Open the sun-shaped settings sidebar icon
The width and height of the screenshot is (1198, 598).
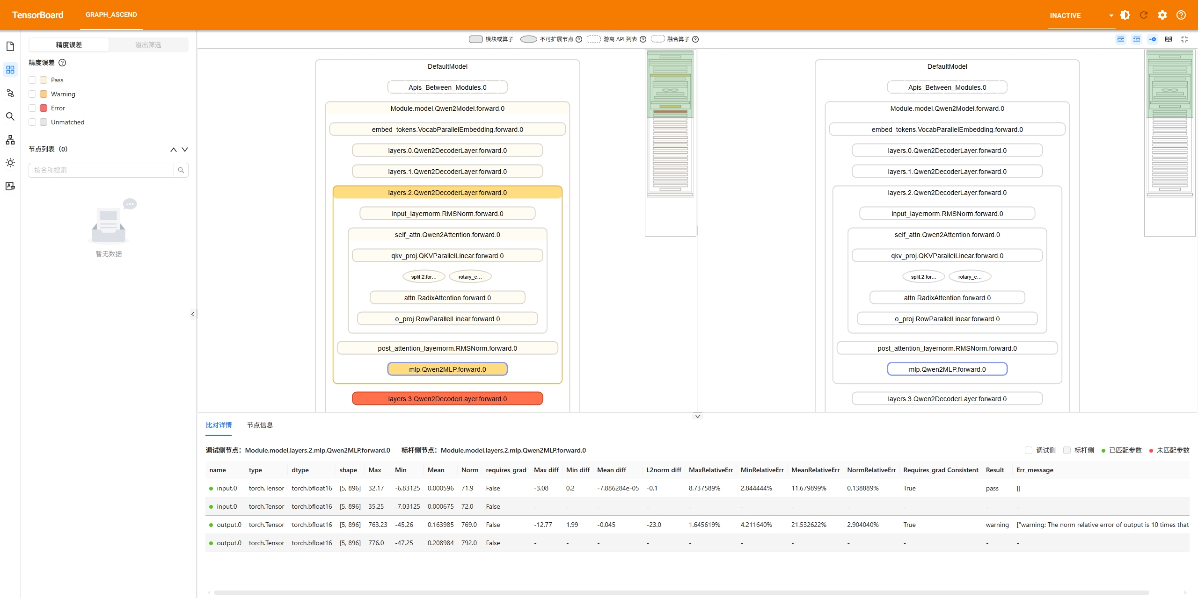tap(10, 163)
